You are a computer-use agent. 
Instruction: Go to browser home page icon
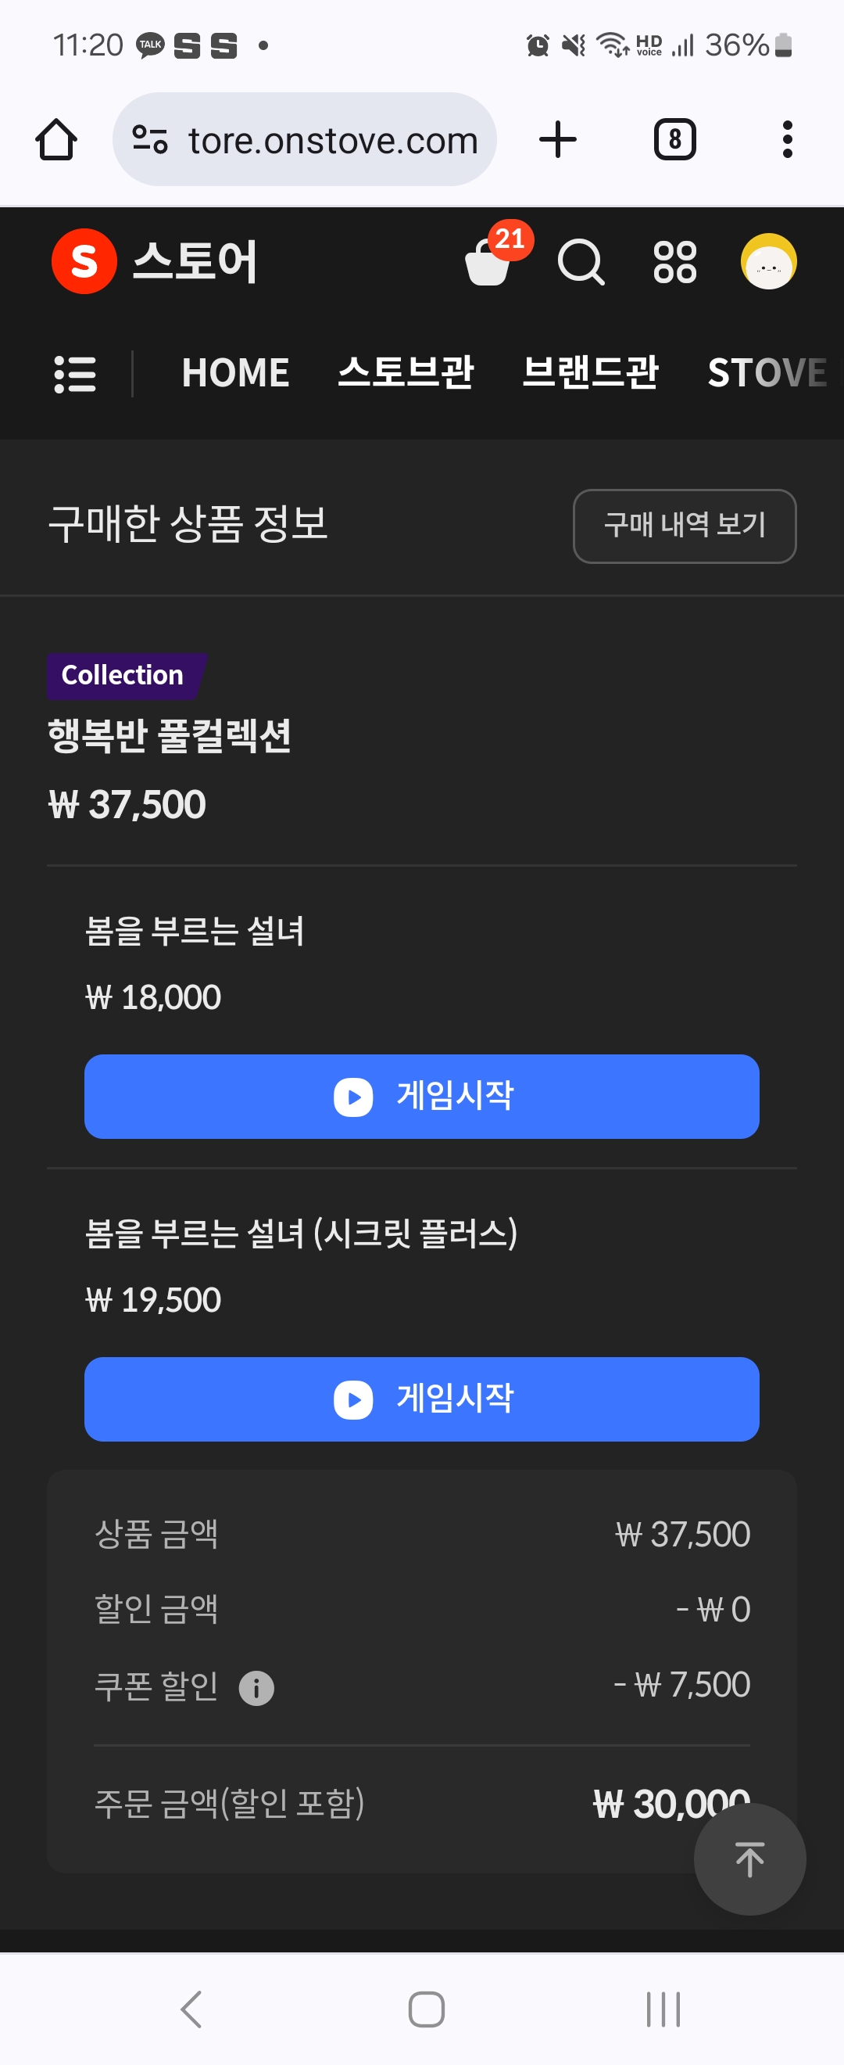point(56,139)
